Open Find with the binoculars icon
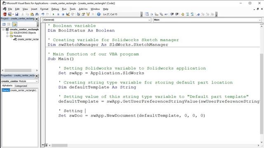This screenshot has height=148, width=264. [x=37, y=14]
